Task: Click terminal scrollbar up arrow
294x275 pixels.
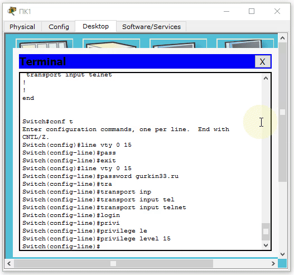Action: point(266,78)
